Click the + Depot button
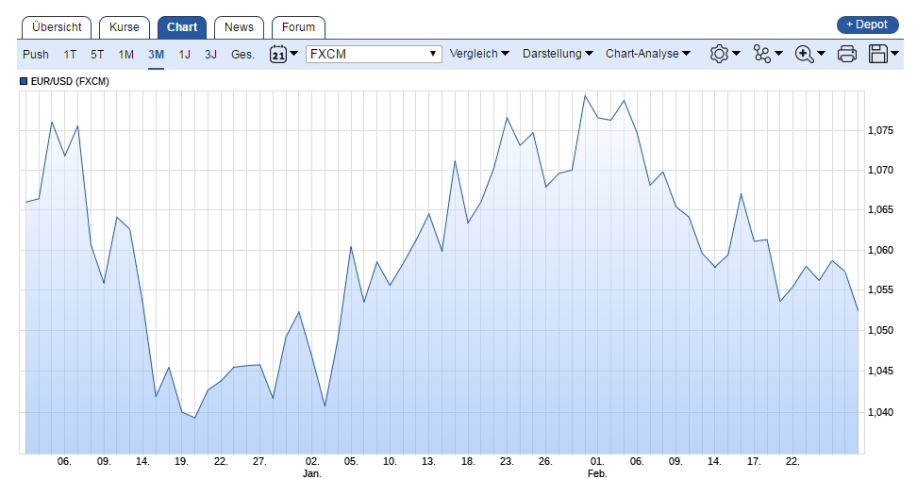917x479 pixels. click(x=867, y=25)
